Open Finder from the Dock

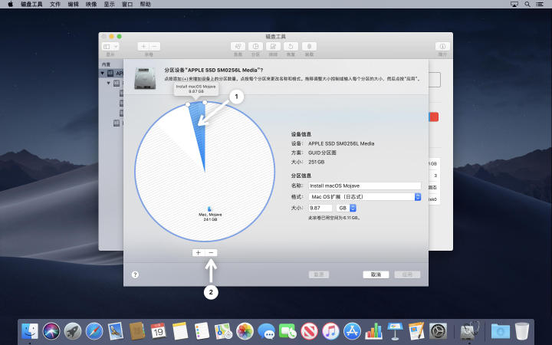(30, 331)
